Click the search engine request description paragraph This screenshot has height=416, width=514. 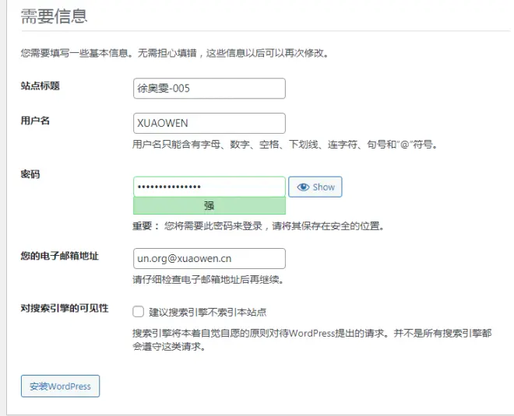(x=312, y=340)
